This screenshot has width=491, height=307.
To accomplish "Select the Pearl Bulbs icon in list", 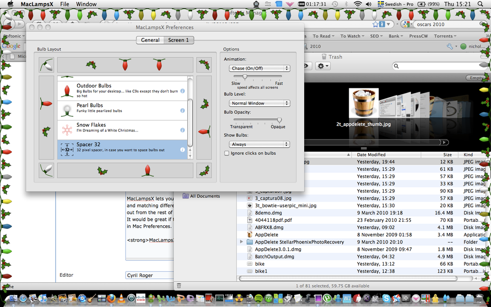I will tap(67, 111).
